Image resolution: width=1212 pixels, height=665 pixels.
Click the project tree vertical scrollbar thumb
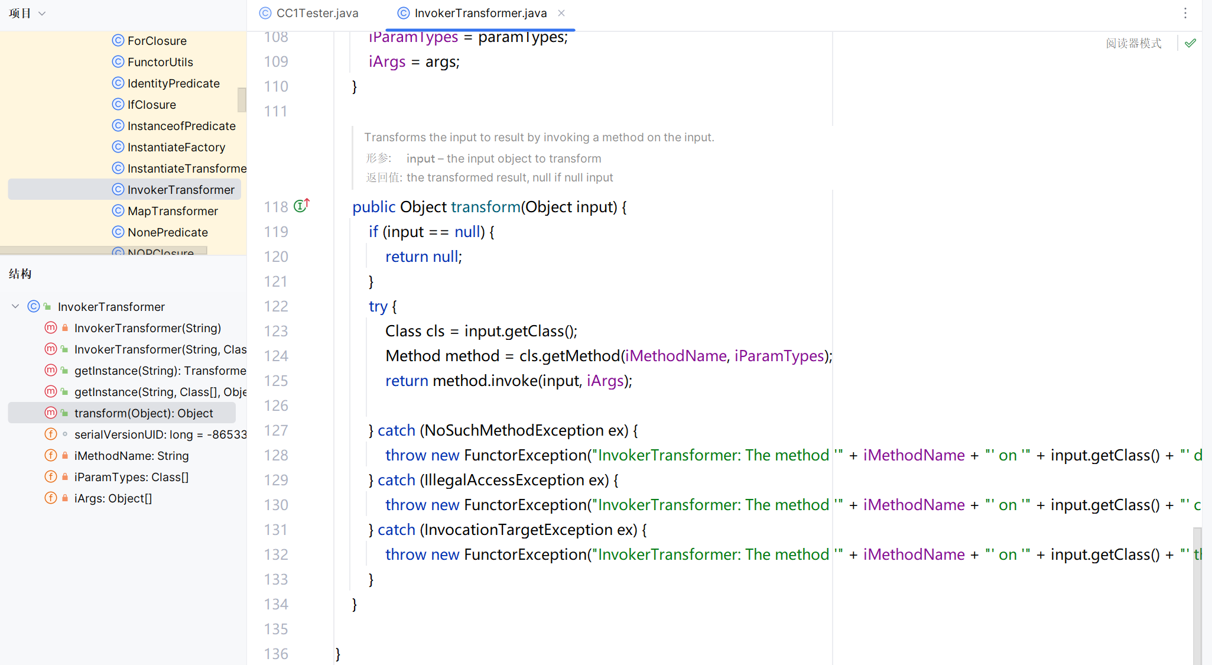point(241,99)
